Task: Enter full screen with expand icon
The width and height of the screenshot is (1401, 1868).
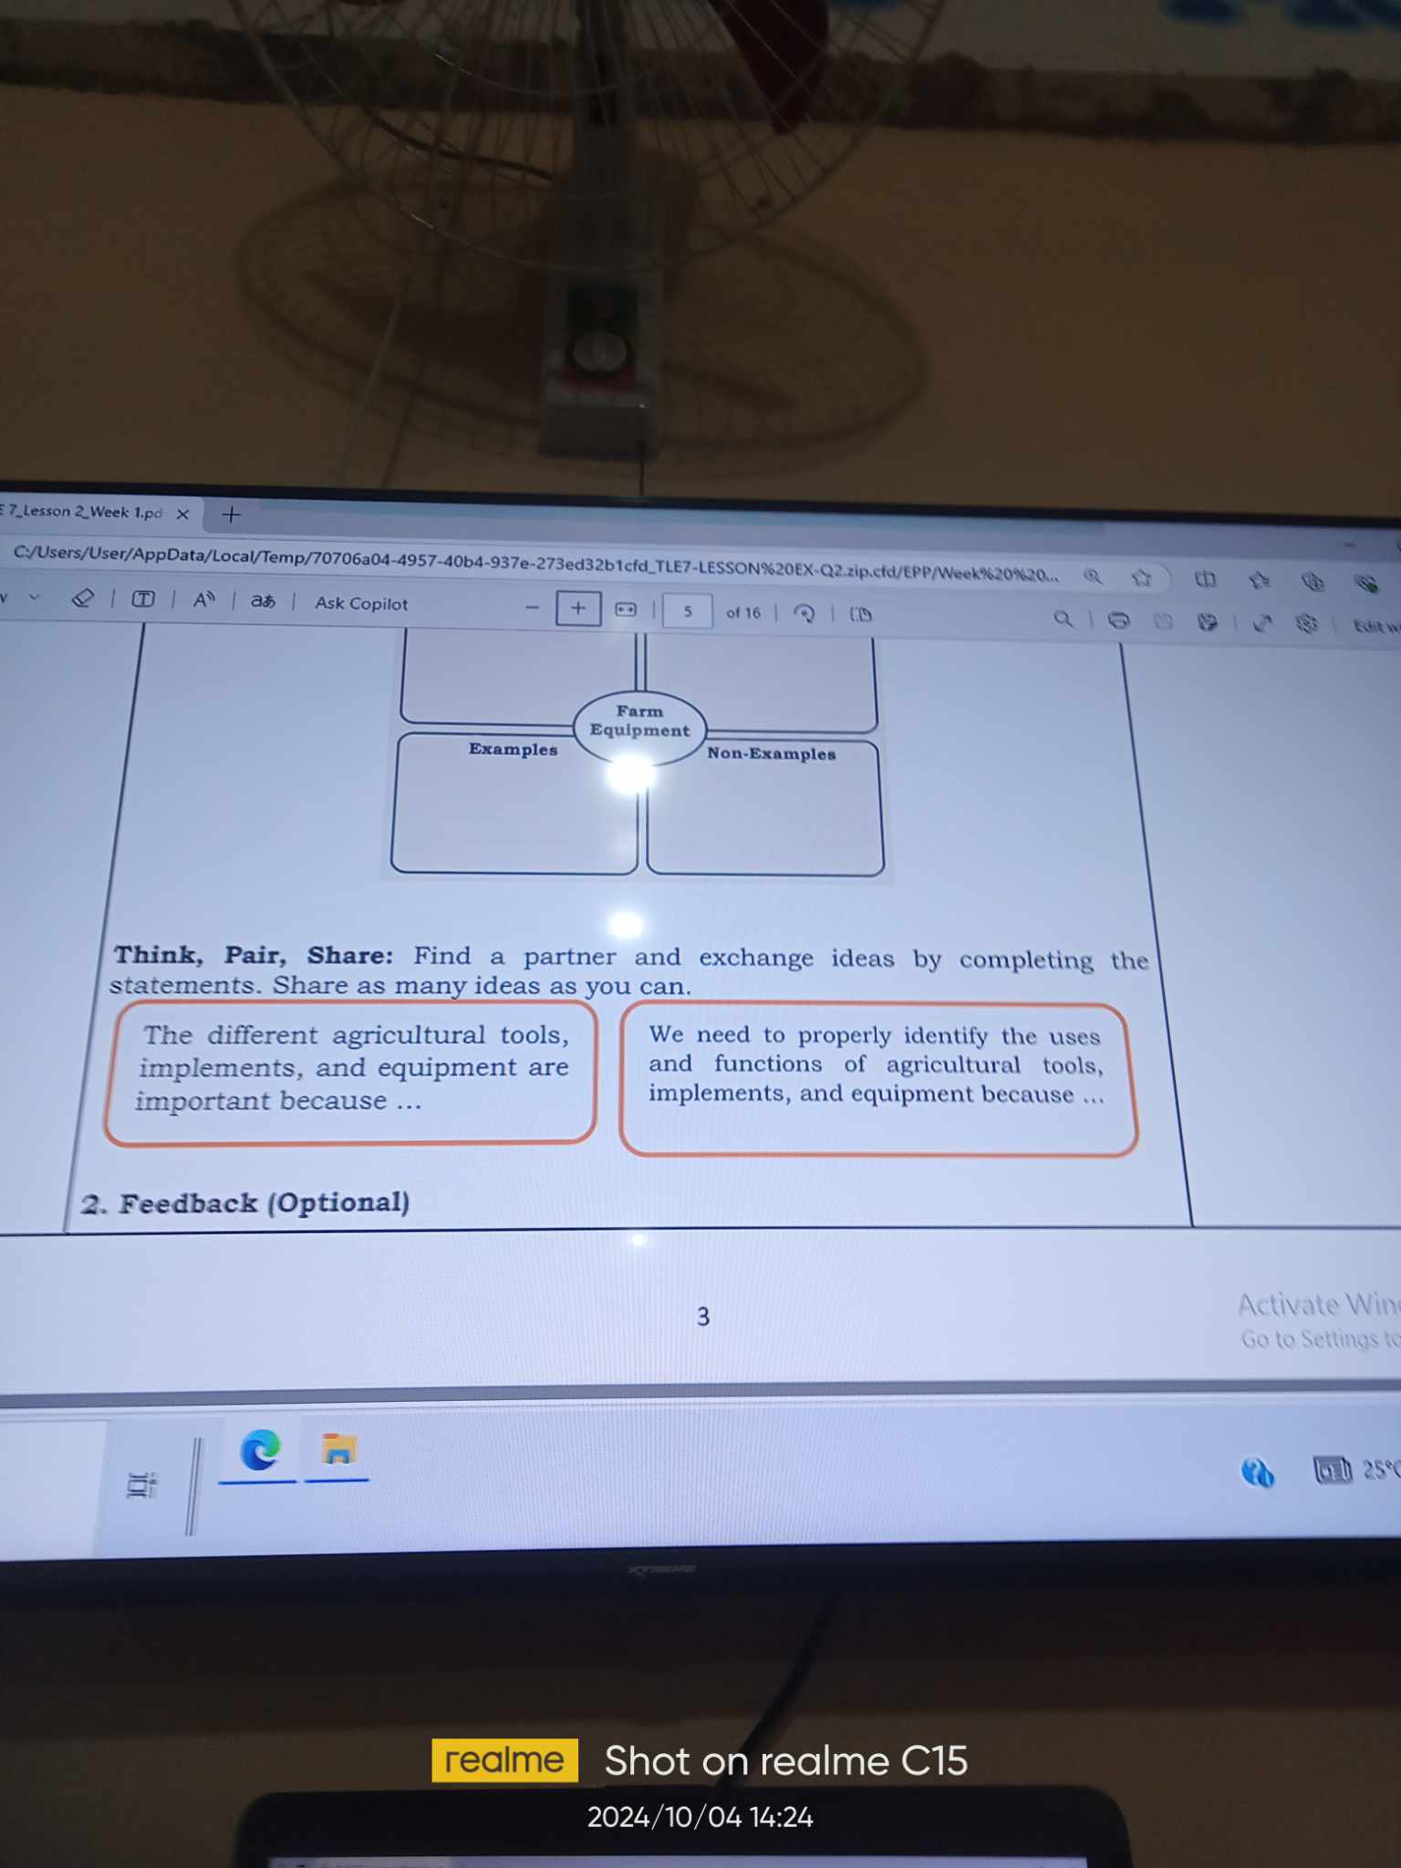Action: 1262,623
